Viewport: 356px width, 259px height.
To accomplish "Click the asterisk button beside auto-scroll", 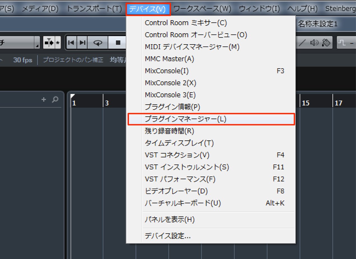I will tap(58, 43).
